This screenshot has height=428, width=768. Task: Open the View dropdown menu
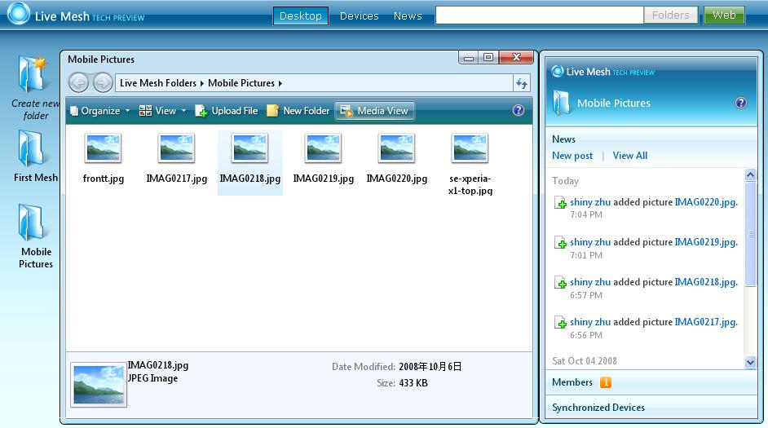point(162,111)
